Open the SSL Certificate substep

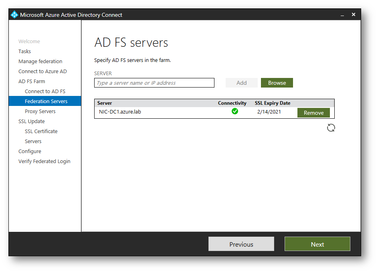[x=41, y=131]
